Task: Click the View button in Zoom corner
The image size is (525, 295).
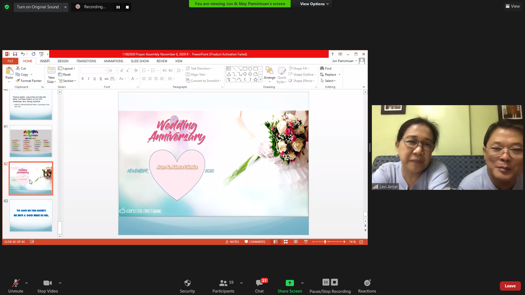Action: click(513, 6)
